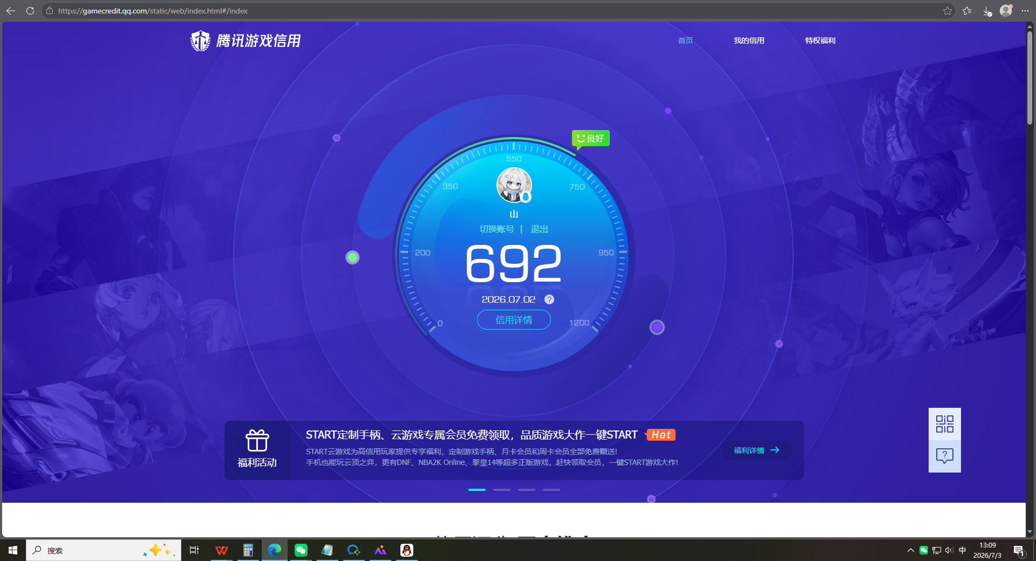Open the 信用详情 credit details button
Screen dimensions: 1036x561
pyautogui.click(x=514, y=320)
